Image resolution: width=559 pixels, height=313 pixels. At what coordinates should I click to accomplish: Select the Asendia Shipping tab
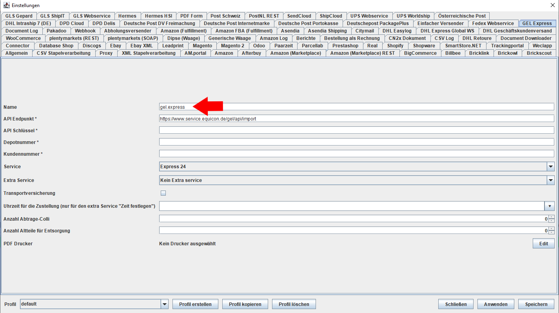point(327,31)
